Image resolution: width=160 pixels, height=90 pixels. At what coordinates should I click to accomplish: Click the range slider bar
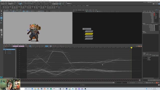[x=67, y=83]
